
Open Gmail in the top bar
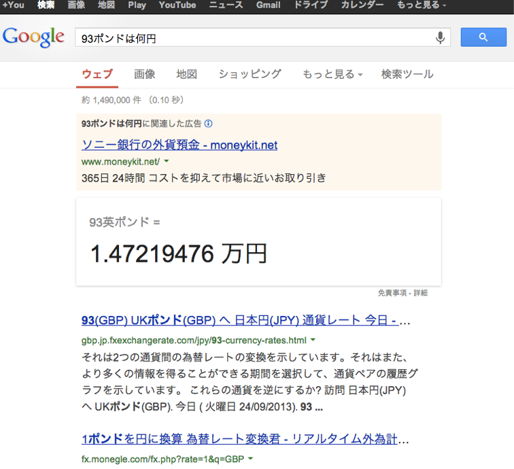point(268,5)
